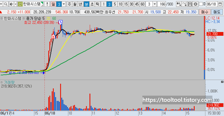Click the 06/18 date marker on time axis
The width and height of the screenshot is (224, 116).
pyautogui.click(x=50, y=113)
